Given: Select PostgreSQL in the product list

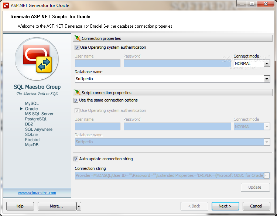Looking at the screenshot, I should (36, 119).
